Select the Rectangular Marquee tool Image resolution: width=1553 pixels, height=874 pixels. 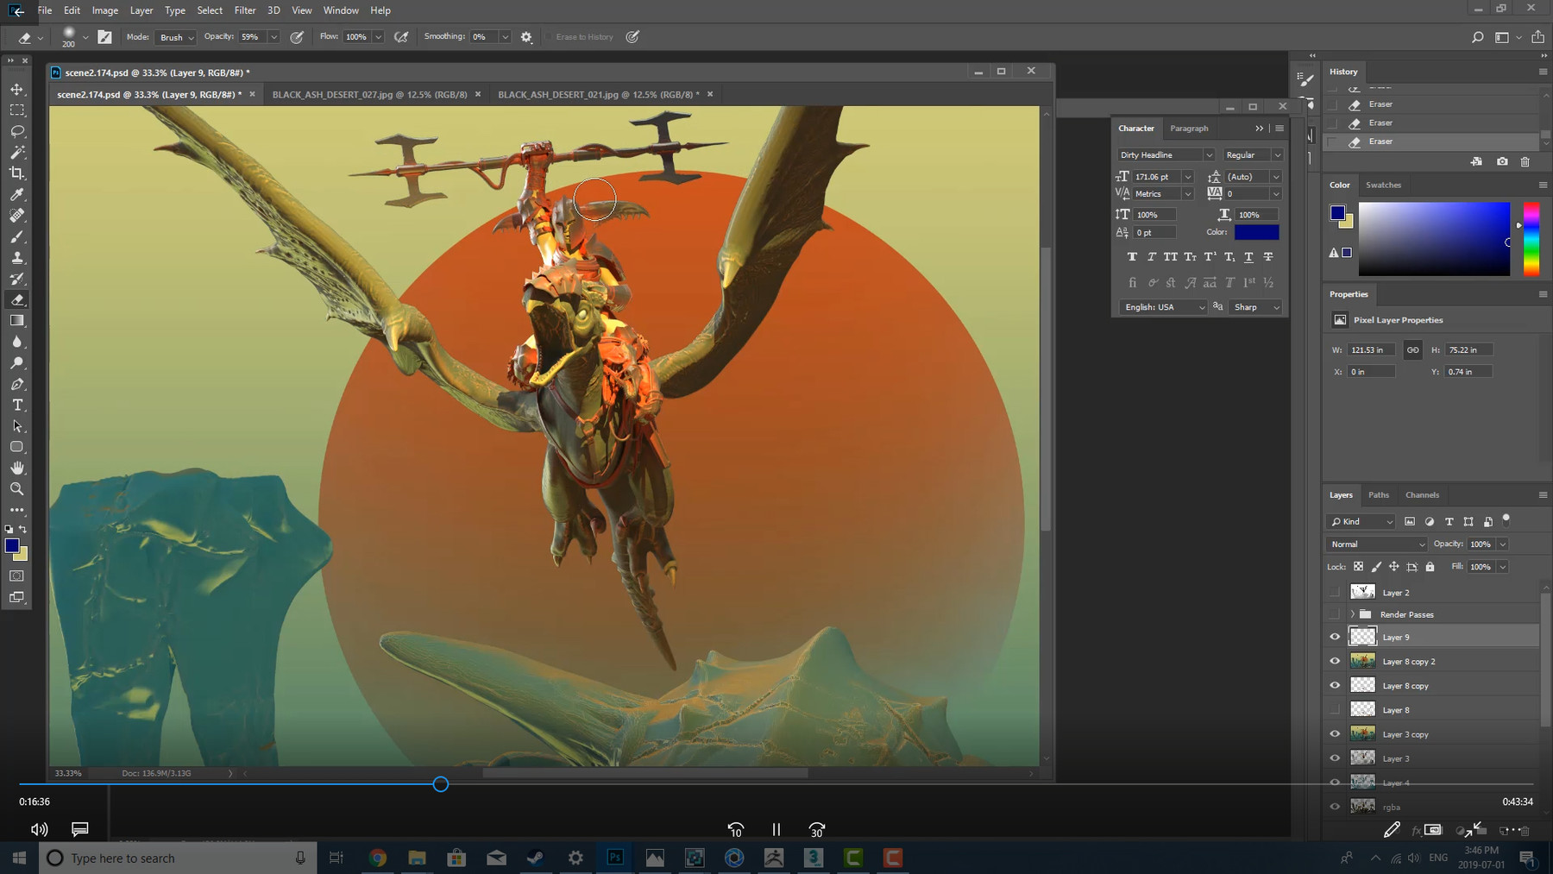pos(17,110)
